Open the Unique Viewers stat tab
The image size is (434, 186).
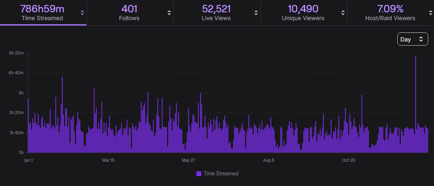point(303,12)
